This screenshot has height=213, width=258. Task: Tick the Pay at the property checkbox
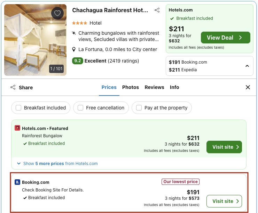coord(139,108)
